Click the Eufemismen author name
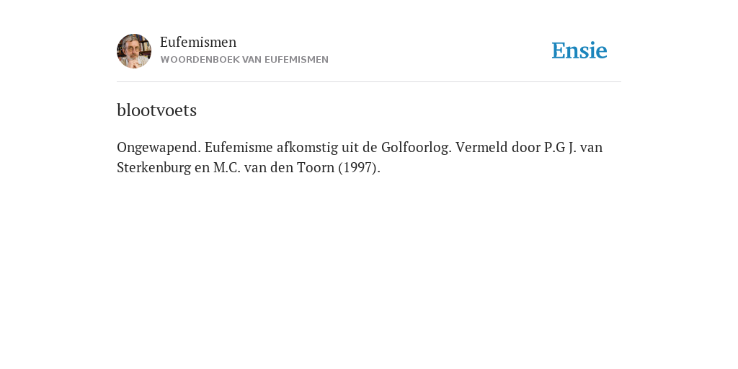 point(198,42)
